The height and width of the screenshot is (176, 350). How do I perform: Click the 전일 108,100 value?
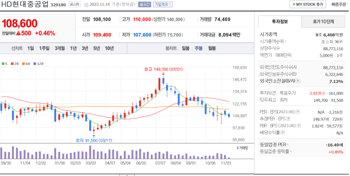click(x=102, y=19)
